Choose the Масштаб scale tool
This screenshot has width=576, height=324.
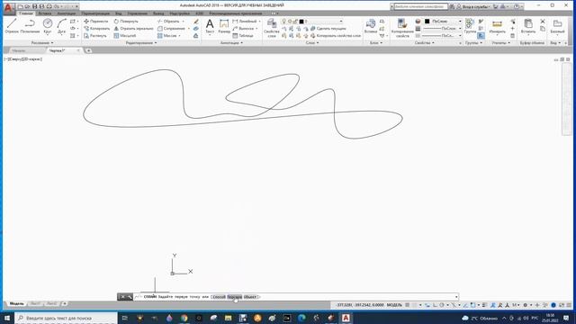pyautogui.click(x=125, y=36)
